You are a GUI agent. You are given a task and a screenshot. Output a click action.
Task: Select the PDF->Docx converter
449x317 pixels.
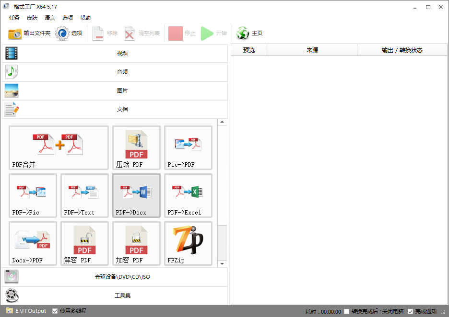136,195
